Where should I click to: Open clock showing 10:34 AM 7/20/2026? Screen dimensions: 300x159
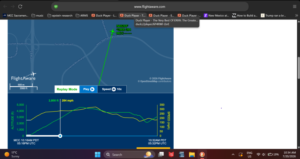(x=289, y=155)
